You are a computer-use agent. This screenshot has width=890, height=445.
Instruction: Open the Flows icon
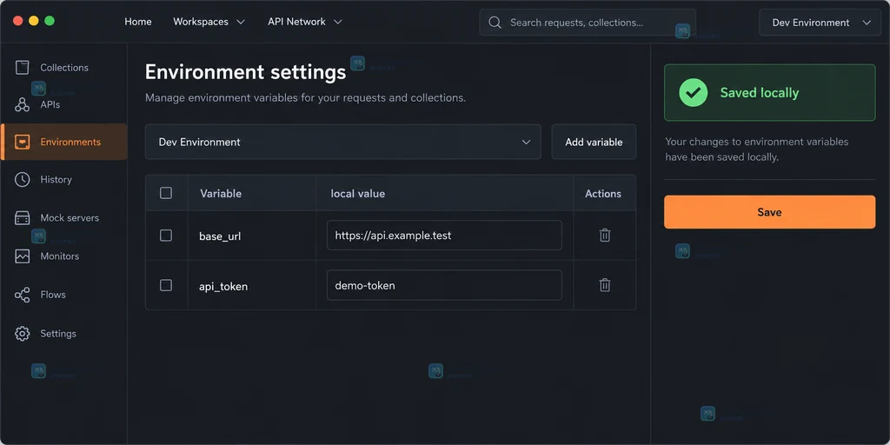22,295
